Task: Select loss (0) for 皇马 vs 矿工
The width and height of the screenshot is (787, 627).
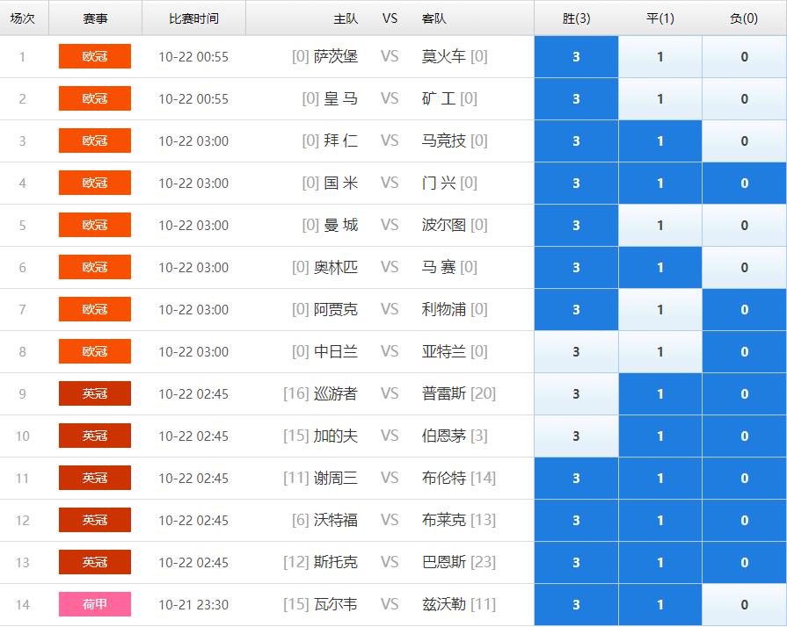Action: (744, 98)
